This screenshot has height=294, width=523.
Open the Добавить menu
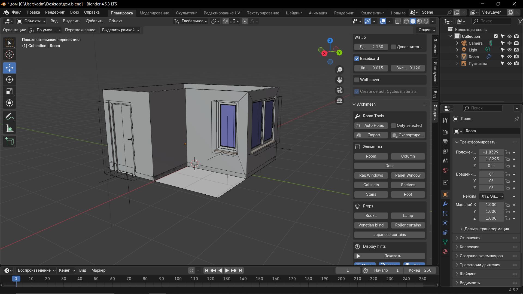[94, 21]
